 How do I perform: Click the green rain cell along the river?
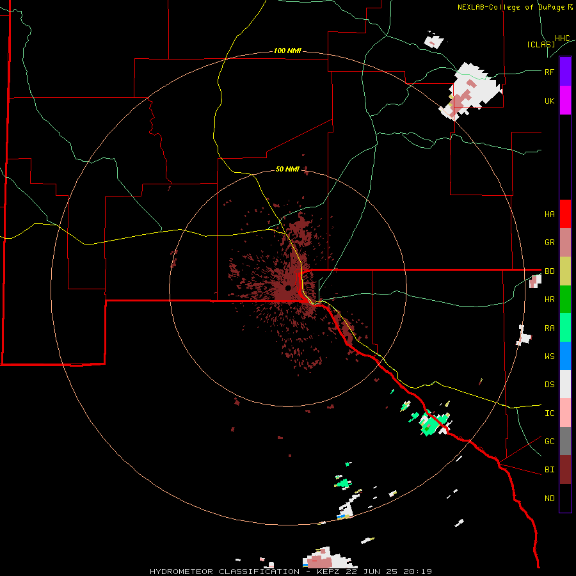(432, 424)
